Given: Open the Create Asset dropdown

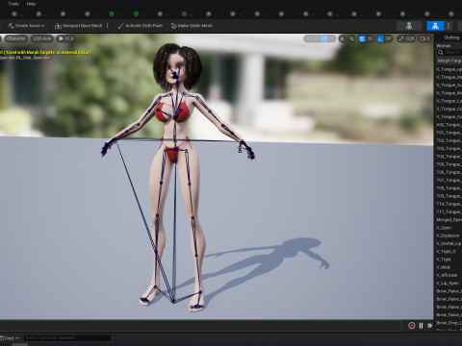Looking at the screenshot, I should [x=26, y=26].
